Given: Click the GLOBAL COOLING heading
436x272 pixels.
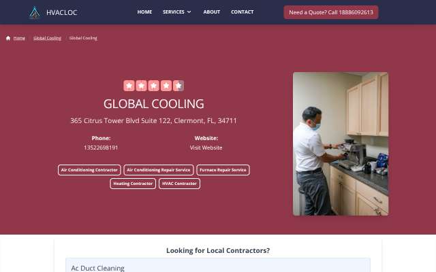Looking at the screenshot, I should (154, 104).
